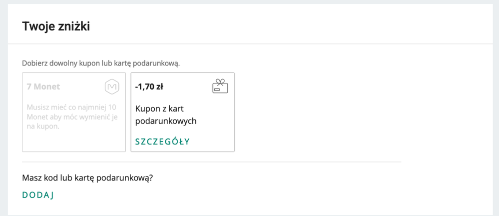Open SZCZEGÓŁY for the gift card coupon
The image size is (499, 216).
click(x=162, y=141)
